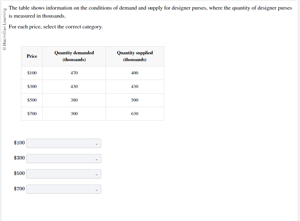Click the cell showing 630 thousand supplied
Screen dimensions: 300x221
pos(135,114)
